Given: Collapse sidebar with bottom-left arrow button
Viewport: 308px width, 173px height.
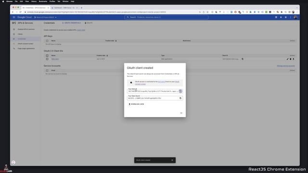Looking at the screenshot, I should coord(13,162).
